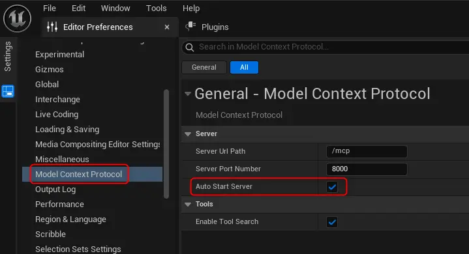This screenshot has width=469, height=254.
Task: Collapse the Server category
Action: [x=188, y=134]
